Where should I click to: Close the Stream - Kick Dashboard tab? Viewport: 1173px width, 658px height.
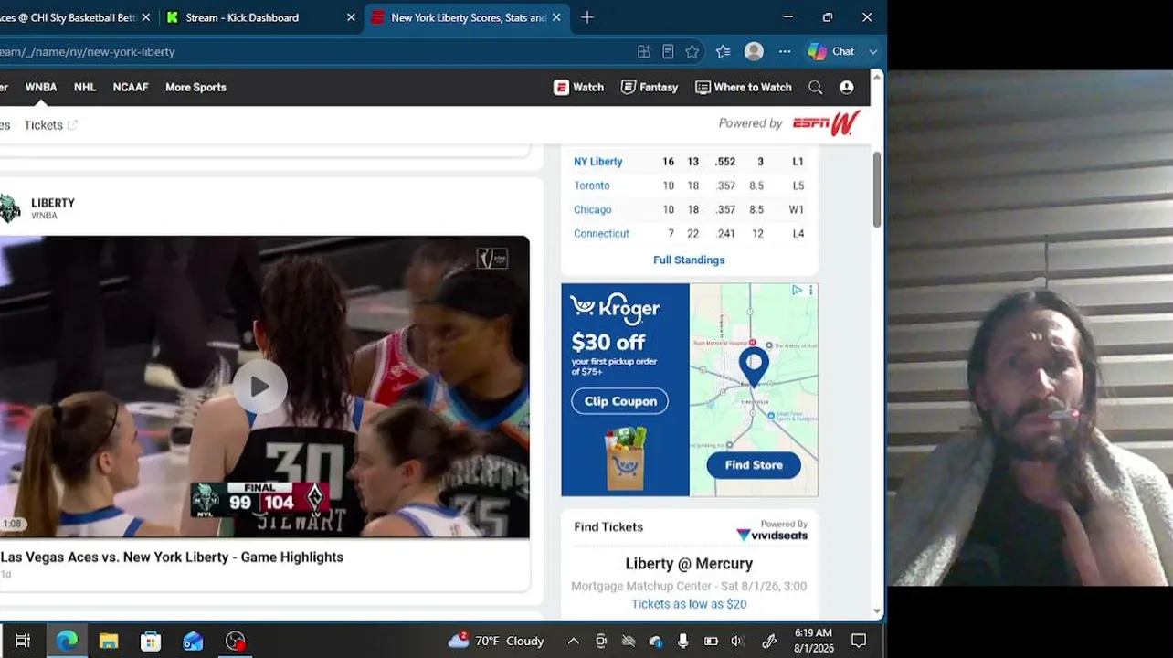(351, 17)
